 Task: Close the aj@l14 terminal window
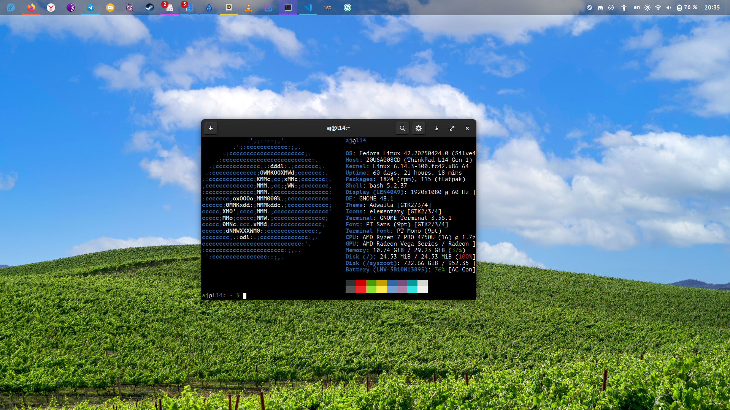coord(467,128)
